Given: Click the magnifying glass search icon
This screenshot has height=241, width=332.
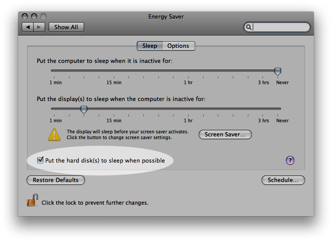Looking at the screenshot, I should (x=249, y=27).
